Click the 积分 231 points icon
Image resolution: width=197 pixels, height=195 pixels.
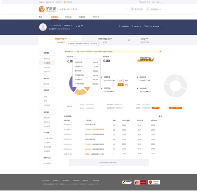(x=145, y=26)
